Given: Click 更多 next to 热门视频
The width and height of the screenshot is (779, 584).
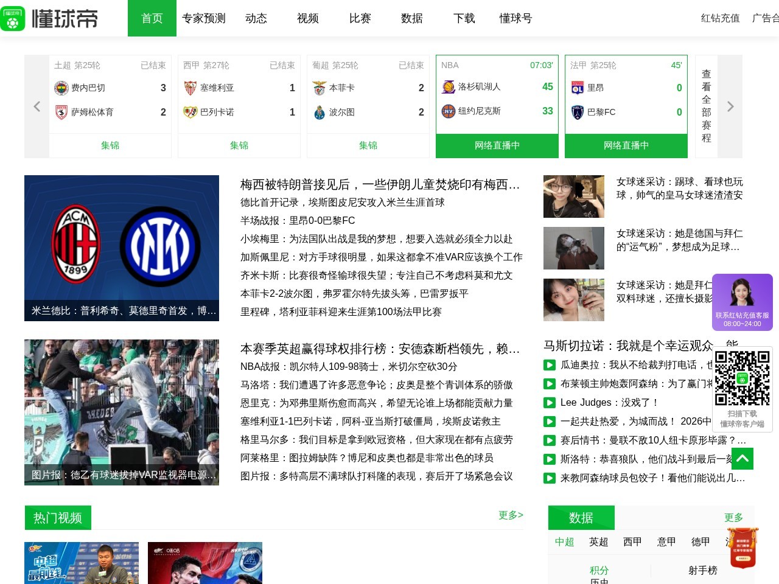Looking at the screenshot, I should [511, 515].
